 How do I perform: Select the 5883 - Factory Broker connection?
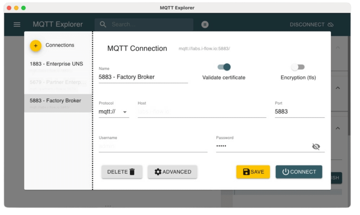coord(58,103)
